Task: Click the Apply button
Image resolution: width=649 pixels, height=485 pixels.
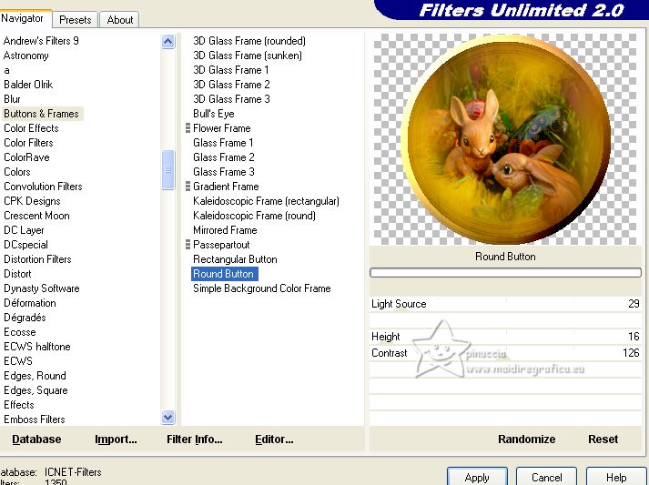Action: click(x=477, y=477)
